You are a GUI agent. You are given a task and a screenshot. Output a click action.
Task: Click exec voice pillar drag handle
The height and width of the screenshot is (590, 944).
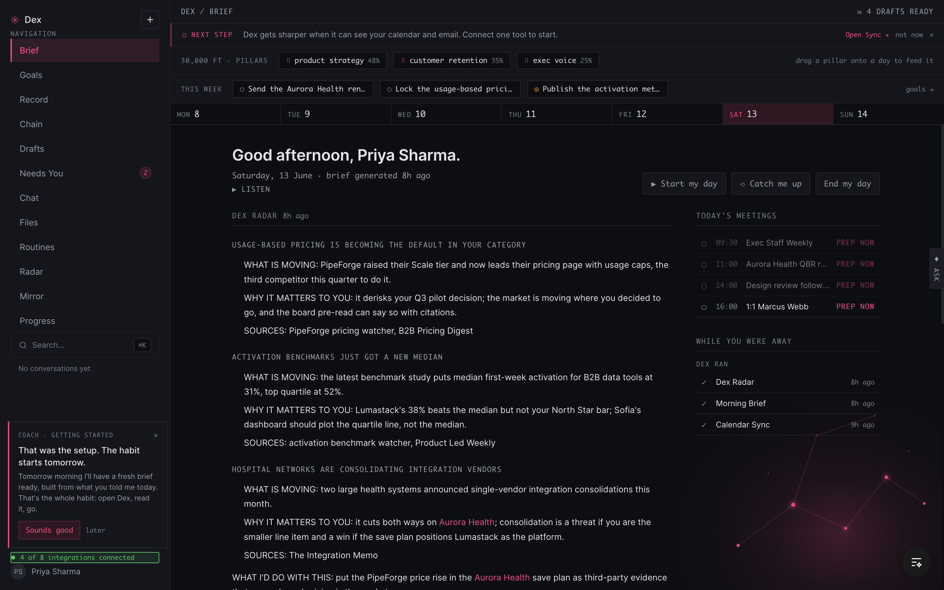[x=527, y=61]
